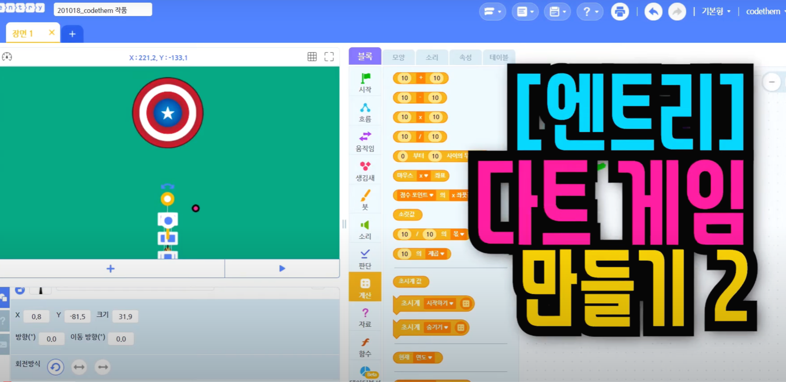786x382 pixels.
Task: Open the 판단 block category
Action: (365, 259)
